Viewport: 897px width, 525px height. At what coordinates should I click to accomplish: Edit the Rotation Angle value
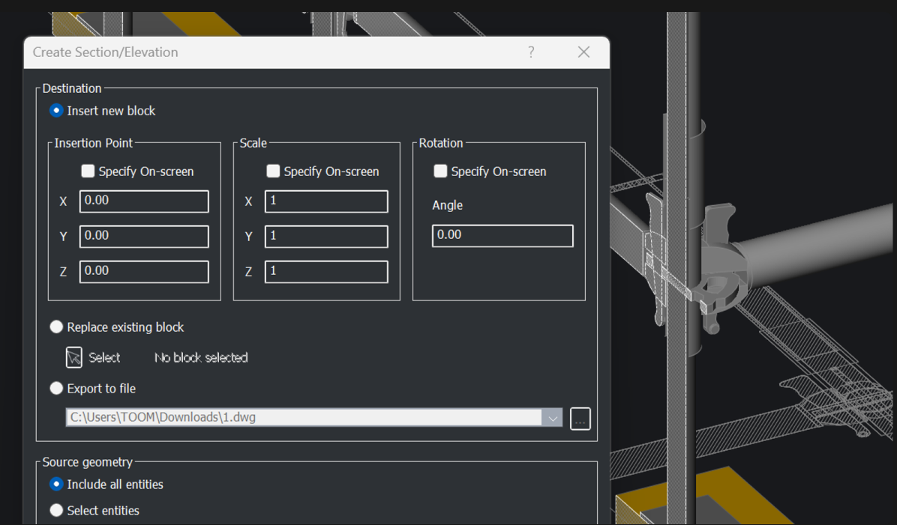[x=502, y=234]
